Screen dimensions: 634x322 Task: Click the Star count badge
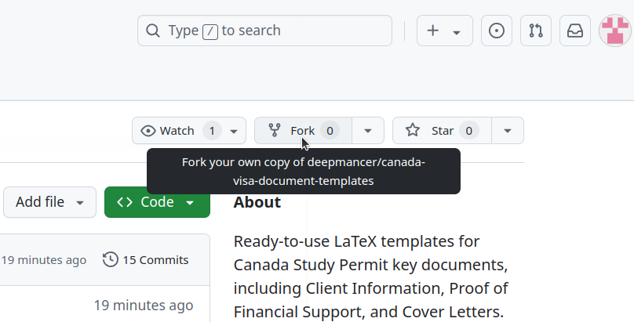pyautogui.click(x=469, y=131)
